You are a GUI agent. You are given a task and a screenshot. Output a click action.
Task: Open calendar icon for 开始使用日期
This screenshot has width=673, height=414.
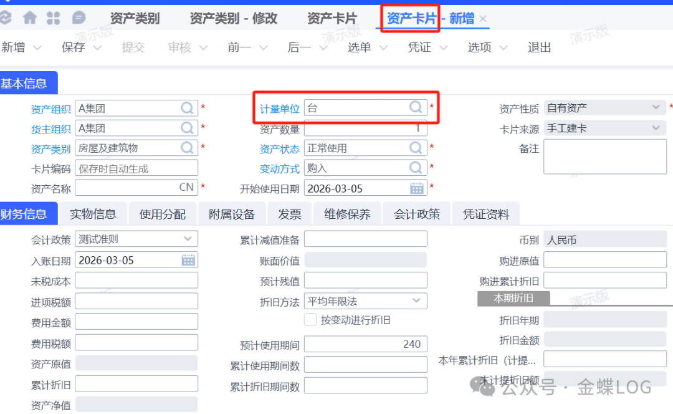pos(416,188)
